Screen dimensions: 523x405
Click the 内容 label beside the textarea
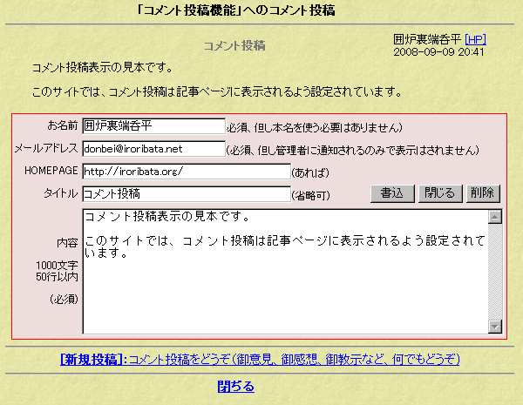click(66, 242)
